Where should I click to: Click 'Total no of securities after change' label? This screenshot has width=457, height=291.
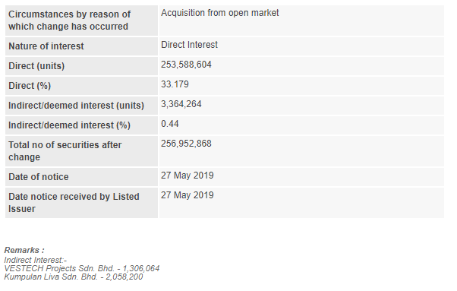65,151
